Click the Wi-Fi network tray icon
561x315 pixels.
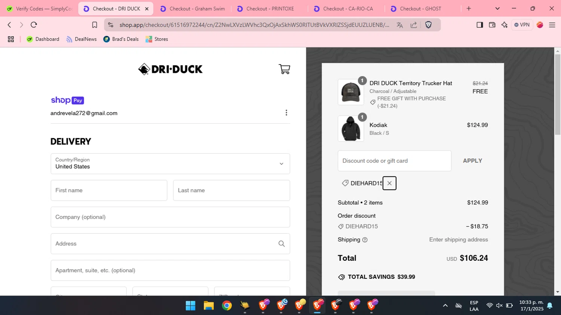point(489,306)
